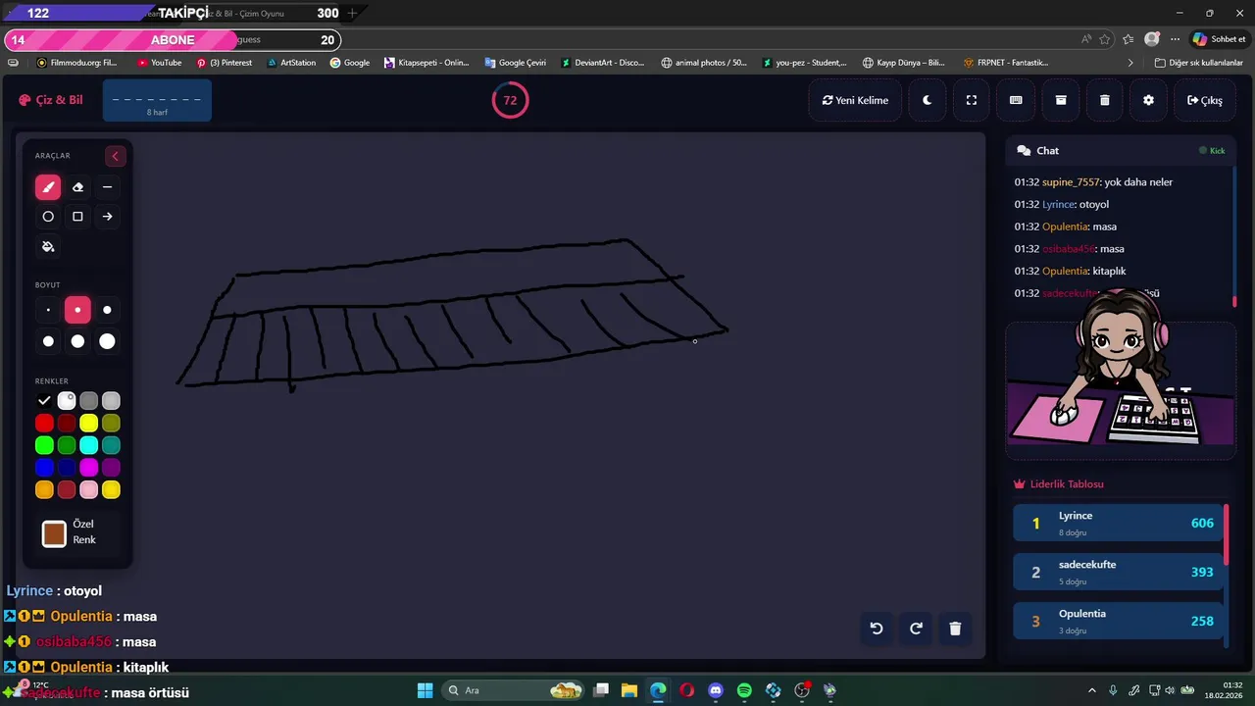The width and height of the screenshot is (1255, 706).
Task: Pick the white color swatch
Action: pos(67,400)
